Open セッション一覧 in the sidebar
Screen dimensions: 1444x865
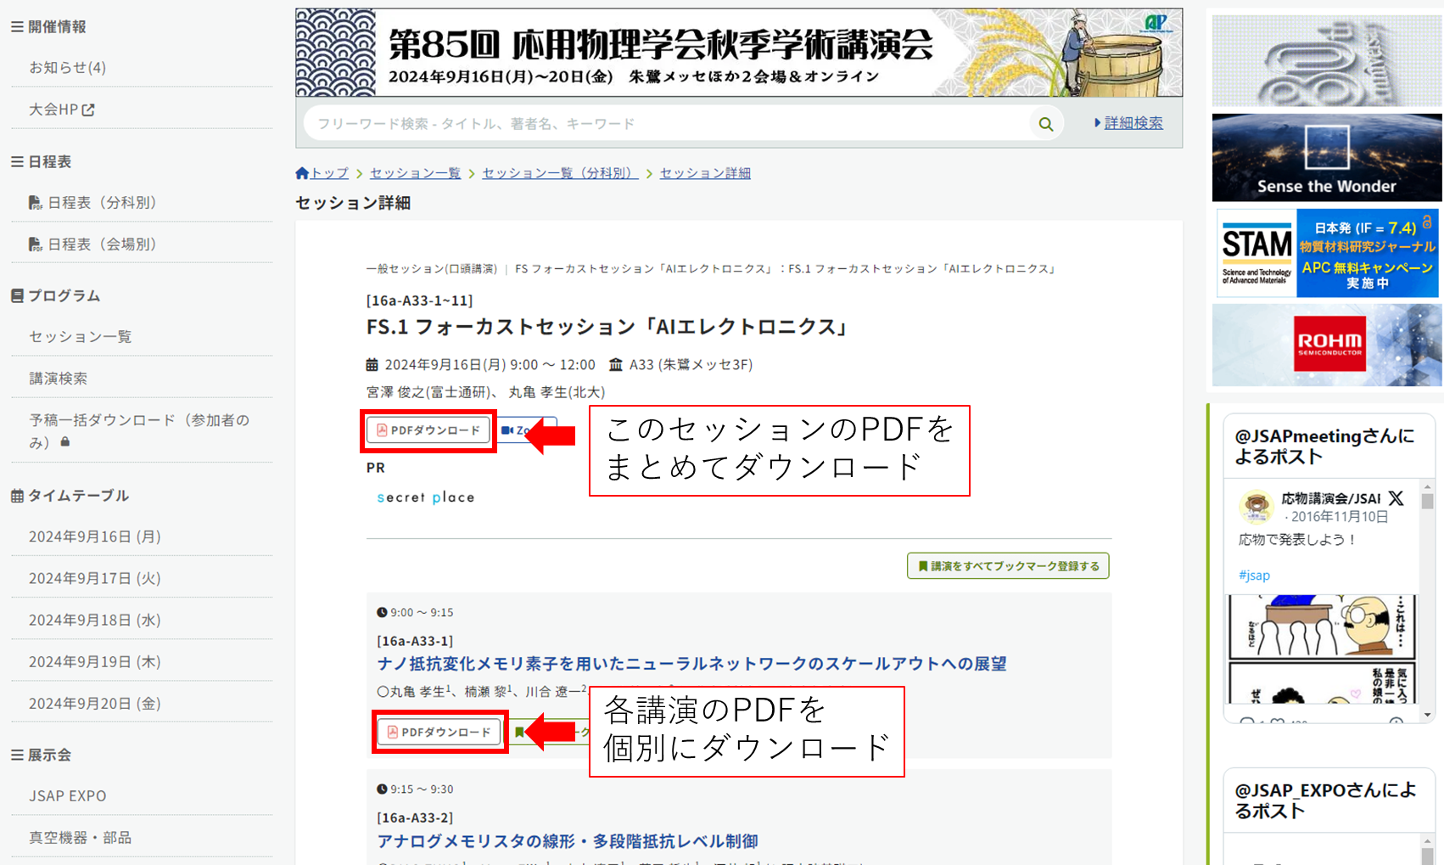(81, 337)
